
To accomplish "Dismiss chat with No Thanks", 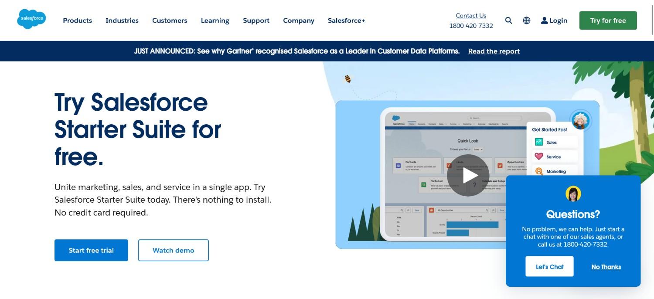I will 606,267.
